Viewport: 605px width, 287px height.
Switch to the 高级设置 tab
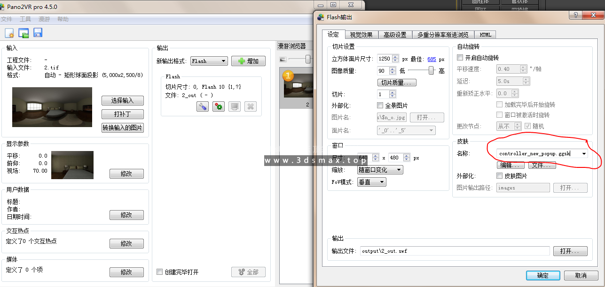click(395, 35)
